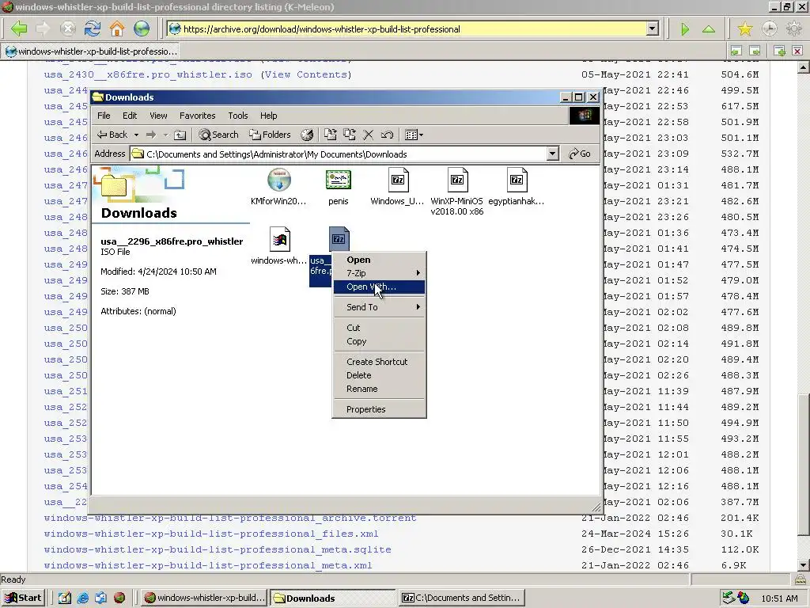Open K-Meleon URL bar dropdown arrow
810x608 pixels.
tap(653, 29)
